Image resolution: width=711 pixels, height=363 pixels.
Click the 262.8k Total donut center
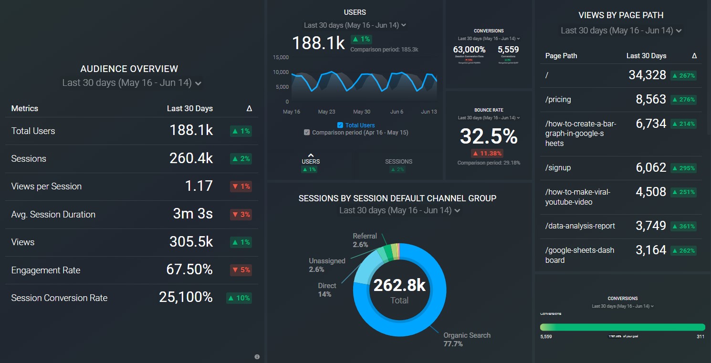pos(399,291)
